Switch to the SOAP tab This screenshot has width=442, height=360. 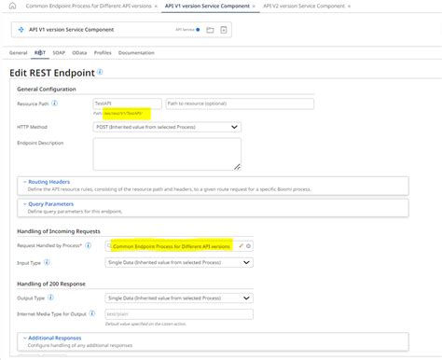coord(59,53)
